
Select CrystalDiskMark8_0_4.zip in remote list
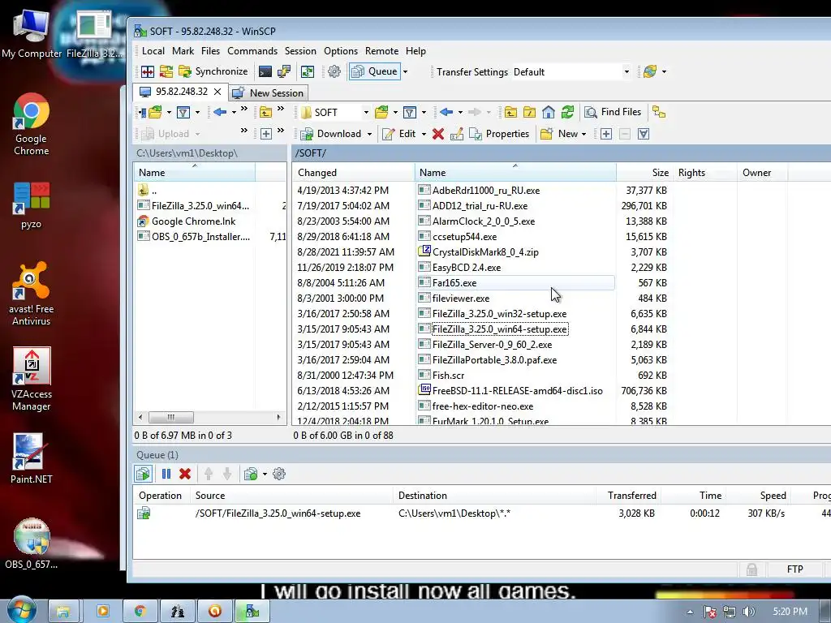coord(485,252)
